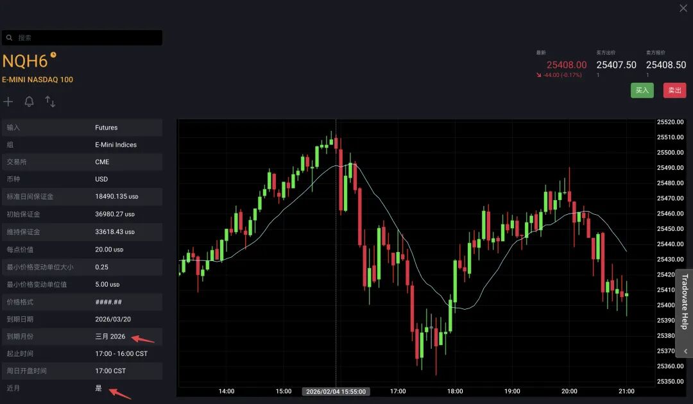Click the search magnifier icon

pyautogui.click(x=9, y=38)
